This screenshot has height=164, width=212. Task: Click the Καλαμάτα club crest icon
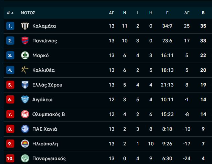[25, 26]
